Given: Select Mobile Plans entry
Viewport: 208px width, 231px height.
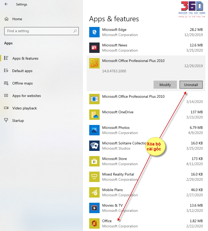Looking at the screenshot, I should point(146,192).
